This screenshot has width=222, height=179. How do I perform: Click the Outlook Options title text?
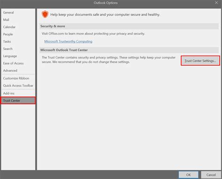click(x=106, y=3)
